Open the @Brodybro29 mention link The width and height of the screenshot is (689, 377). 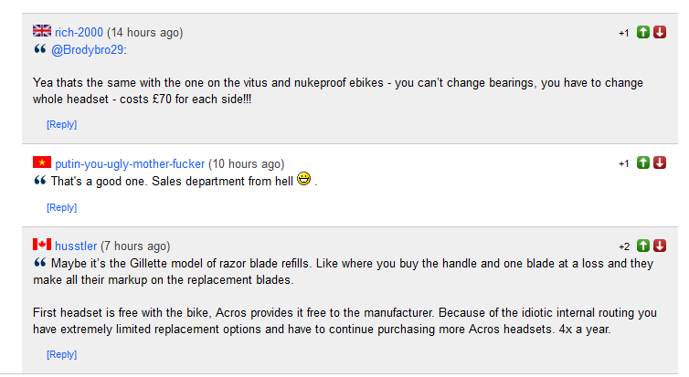[x=87, y=50]
